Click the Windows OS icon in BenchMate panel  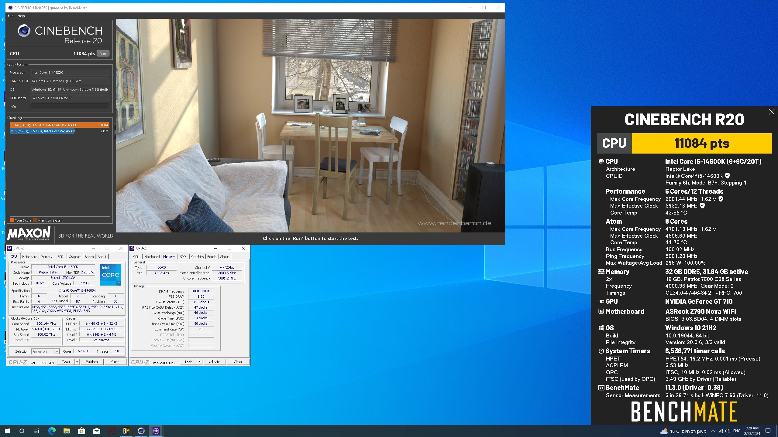(601, 328)
